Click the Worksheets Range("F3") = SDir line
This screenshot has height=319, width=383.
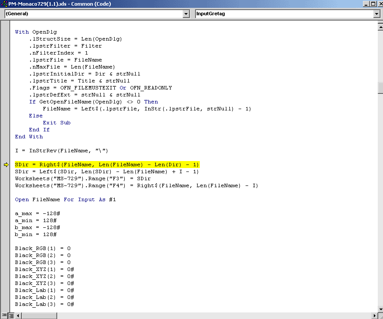(83, 178)
